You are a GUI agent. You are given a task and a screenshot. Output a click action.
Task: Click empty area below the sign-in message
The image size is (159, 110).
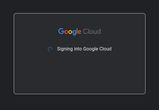click(x=80, y=73)
